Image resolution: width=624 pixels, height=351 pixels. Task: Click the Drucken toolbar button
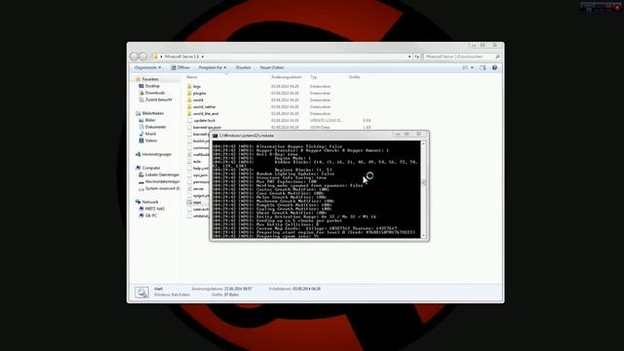point(243,67)
